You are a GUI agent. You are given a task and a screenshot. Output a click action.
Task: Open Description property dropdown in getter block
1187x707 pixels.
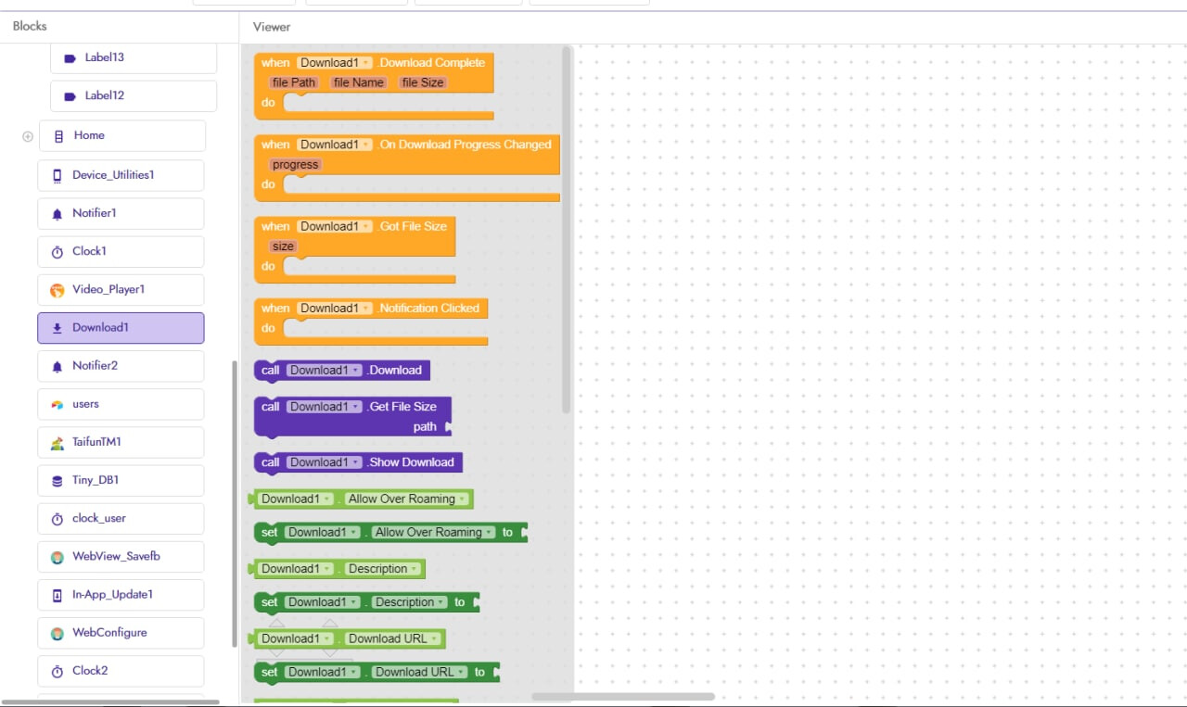tap(383, 569)
